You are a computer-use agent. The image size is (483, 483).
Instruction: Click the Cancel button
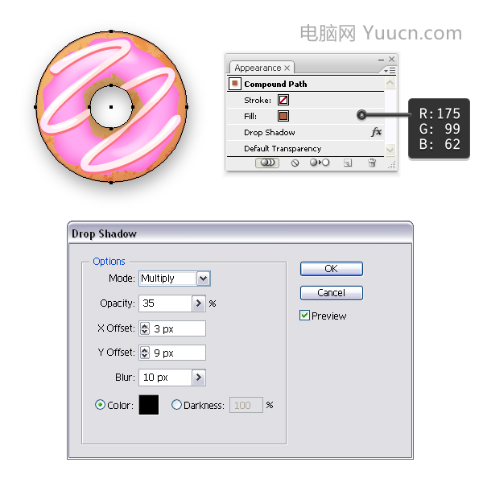pos(332,293)
